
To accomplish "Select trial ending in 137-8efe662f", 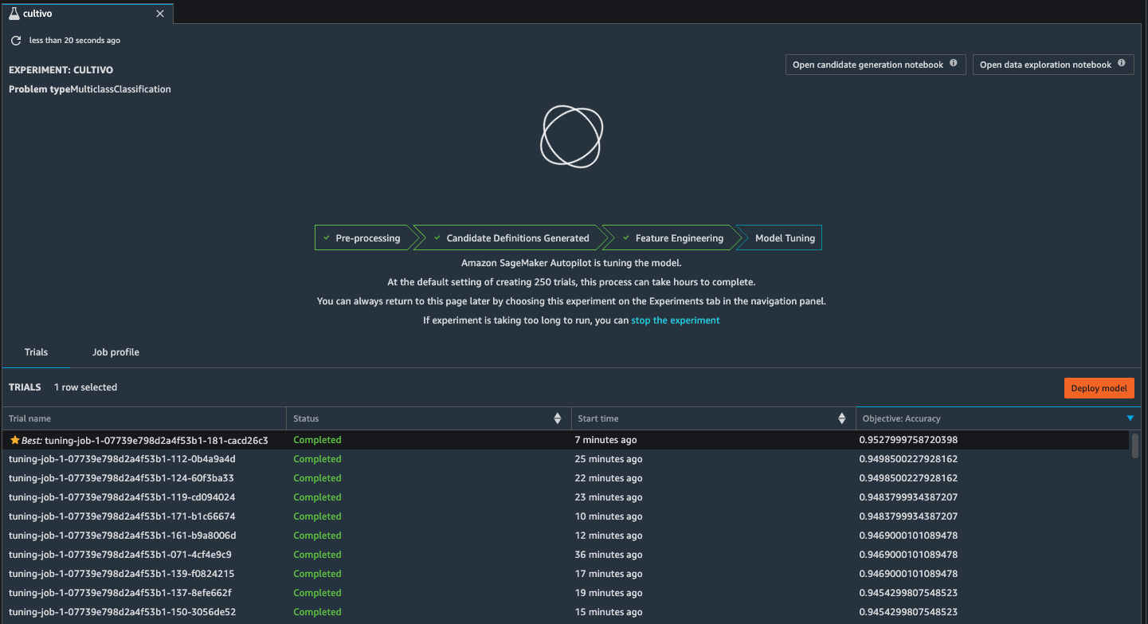I will point(565,593).
